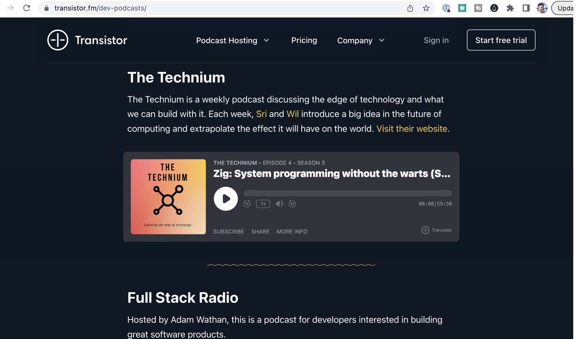Change the 1x playback speed
This screenshot has width=583, height=339.
point(263,203)
